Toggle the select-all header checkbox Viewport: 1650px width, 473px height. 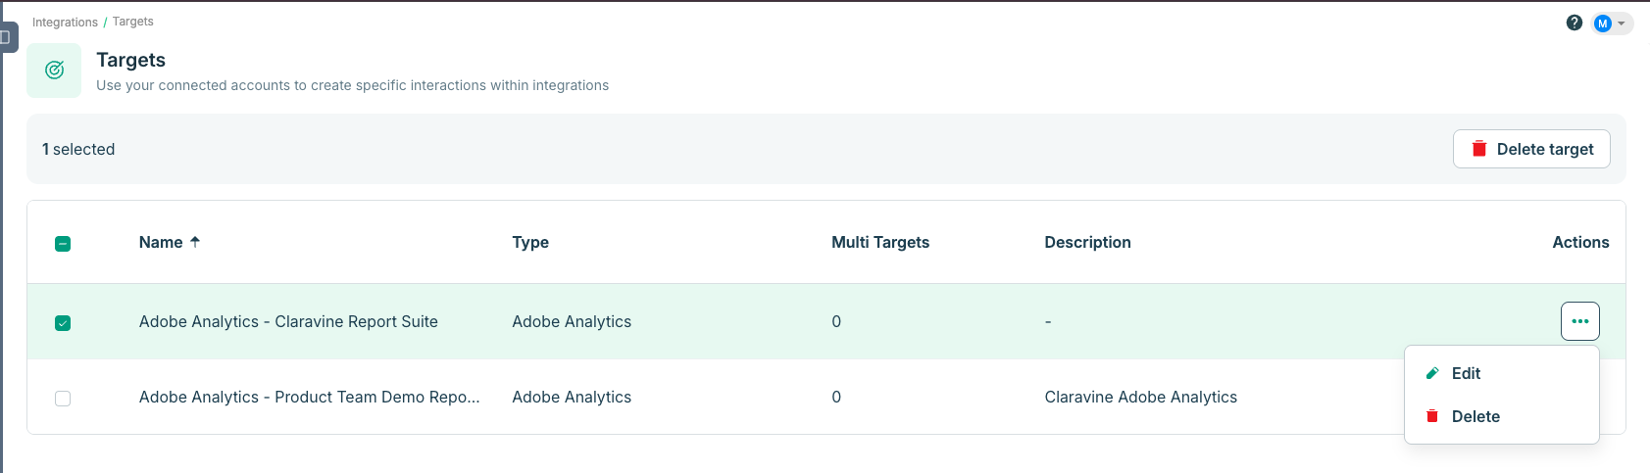(63, 244)
